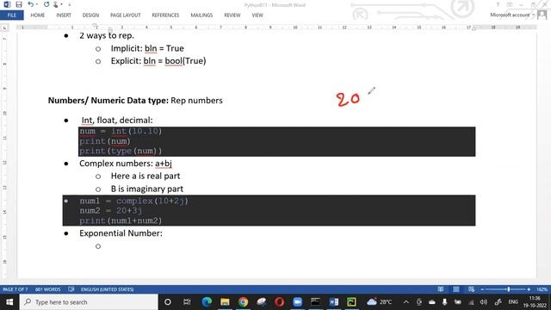The width and height of the screenshot is (551, 310).
Task: Switch to the HOME ribbon tab
Action: [x=37, y=15]
